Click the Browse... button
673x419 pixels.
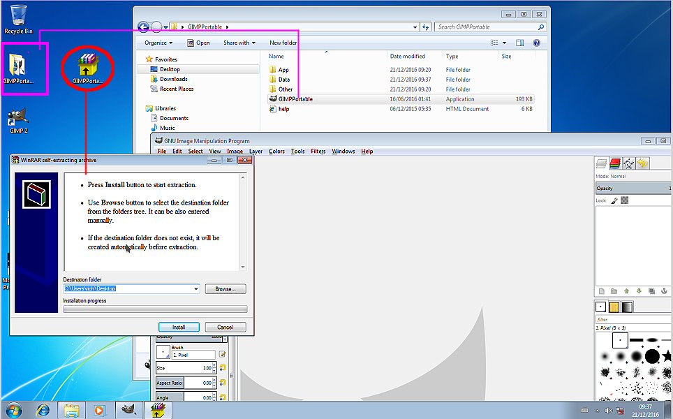pos(225,289)
